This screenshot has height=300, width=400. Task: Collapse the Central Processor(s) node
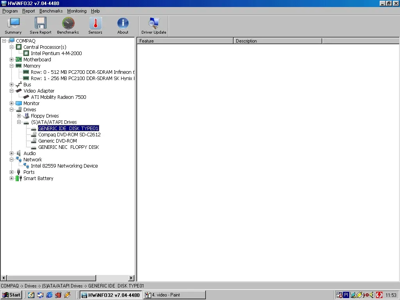(11, 47)
